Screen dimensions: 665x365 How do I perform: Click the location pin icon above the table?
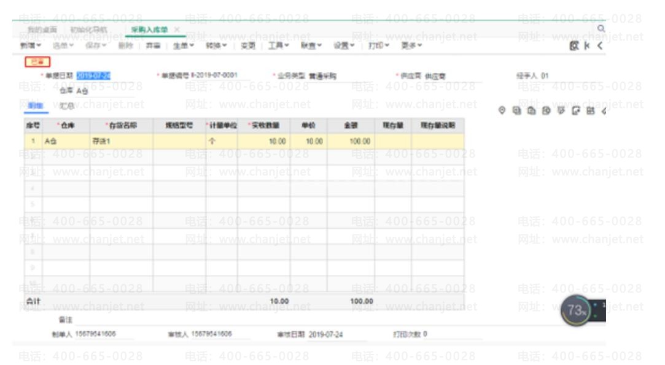(x=502, y=110)
